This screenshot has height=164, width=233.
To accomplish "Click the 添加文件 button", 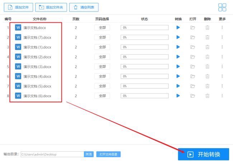I will [x=18, y=7].
